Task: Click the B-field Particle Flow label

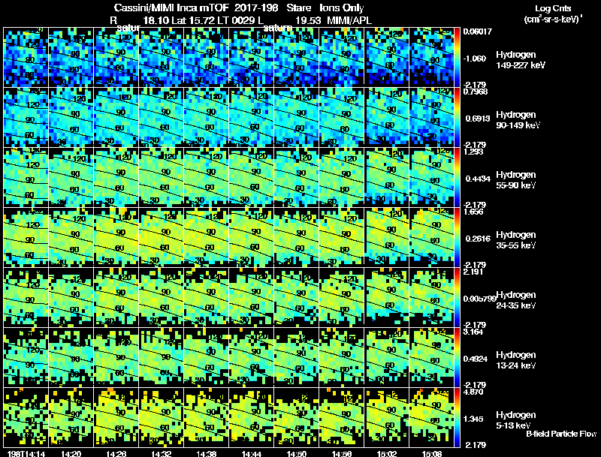Action: 561,434
